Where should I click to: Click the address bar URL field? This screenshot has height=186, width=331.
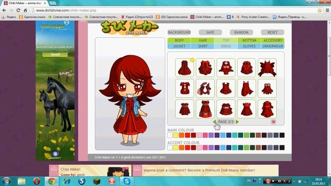tap(173, 10)
